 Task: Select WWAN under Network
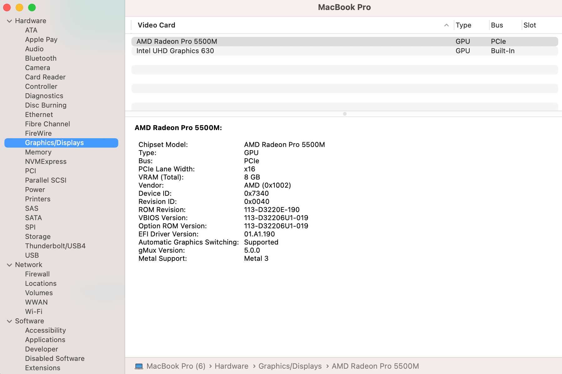click(x=36, y=302)
